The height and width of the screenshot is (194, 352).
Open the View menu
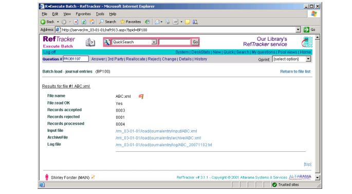(67, 14)
